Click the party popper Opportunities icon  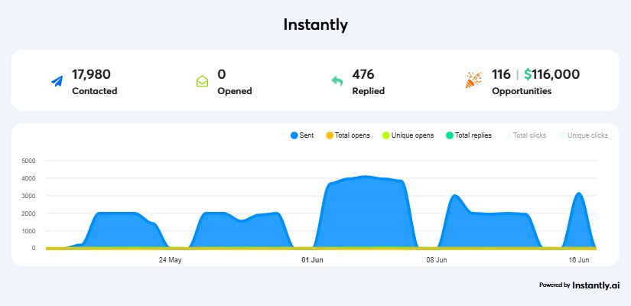(x=473, y=80)
